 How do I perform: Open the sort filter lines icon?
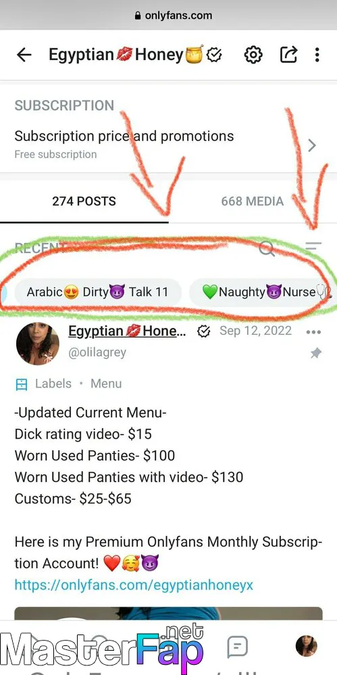(x=313, y=246)
